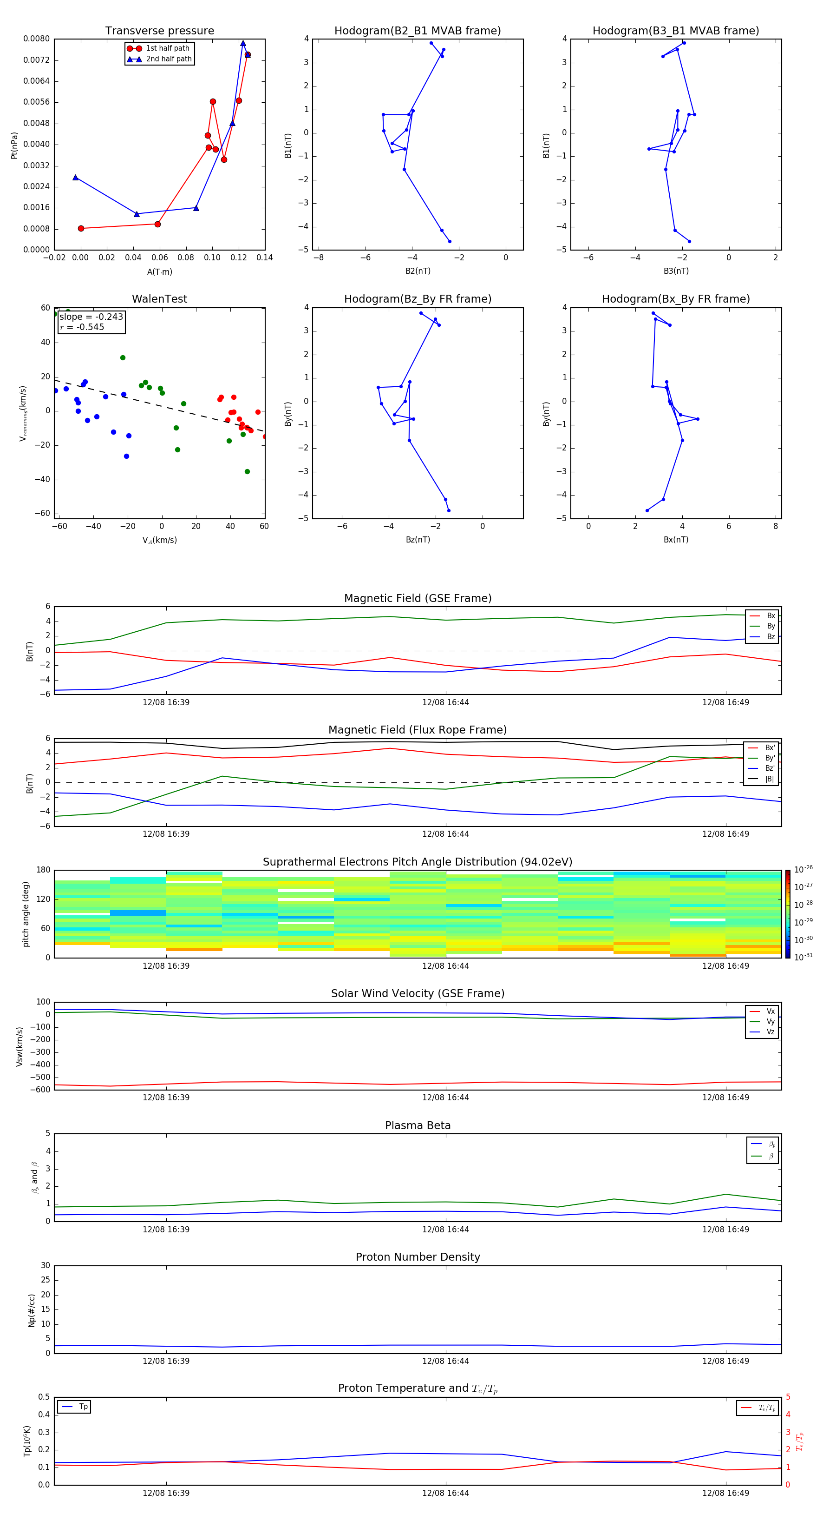Click the Hodogram(B2_B1 MVAB frame) title

(x=418, y=31)
